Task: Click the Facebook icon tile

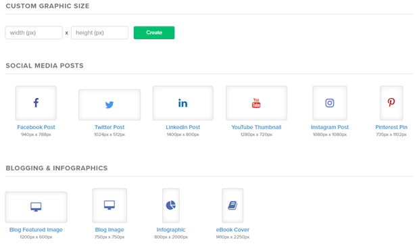Action: [36, 103]
